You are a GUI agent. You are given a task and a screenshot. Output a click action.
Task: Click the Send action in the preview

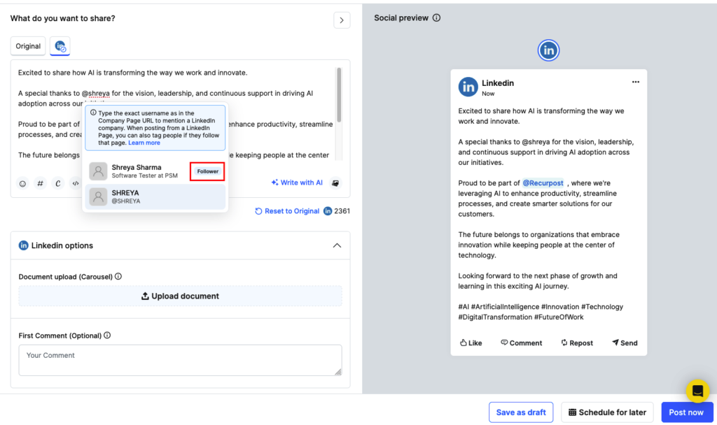[625, 343]
